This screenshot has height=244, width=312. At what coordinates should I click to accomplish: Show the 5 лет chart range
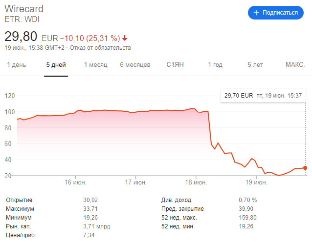pos(255,65)
